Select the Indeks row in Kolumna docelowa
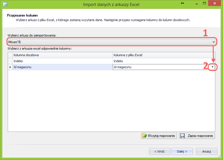Viewport: 223px width, 160px height. [62, 61]
